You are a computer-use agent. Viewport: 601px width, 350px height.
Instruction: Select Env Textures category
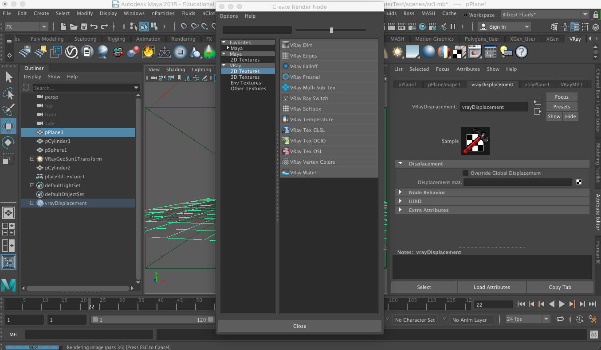246,83
